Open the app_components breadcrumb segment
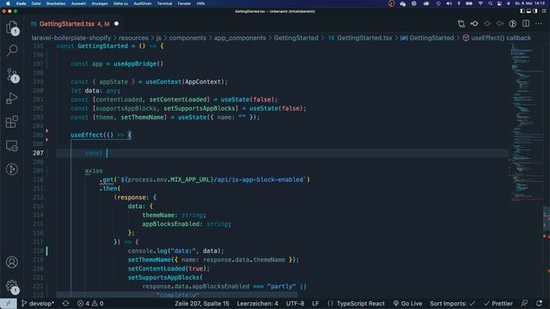 coord(240,38)
